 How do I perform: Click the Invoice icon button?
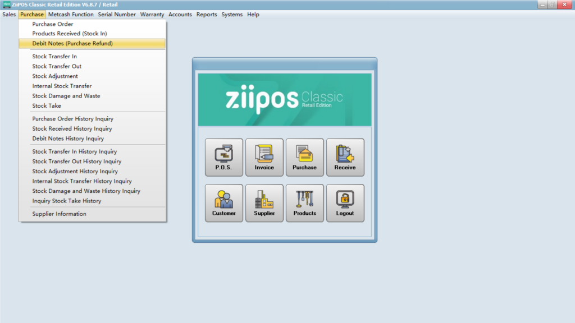point(264,157)
